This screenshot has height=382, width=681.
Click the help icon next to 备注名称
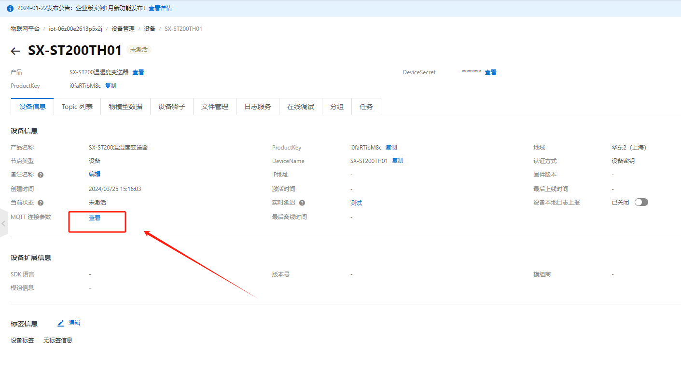41,175
